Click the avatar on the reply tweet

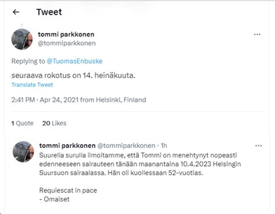coord(23,152)
